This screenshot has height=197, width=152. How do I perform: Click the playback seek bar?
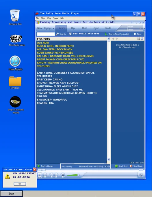110,175
